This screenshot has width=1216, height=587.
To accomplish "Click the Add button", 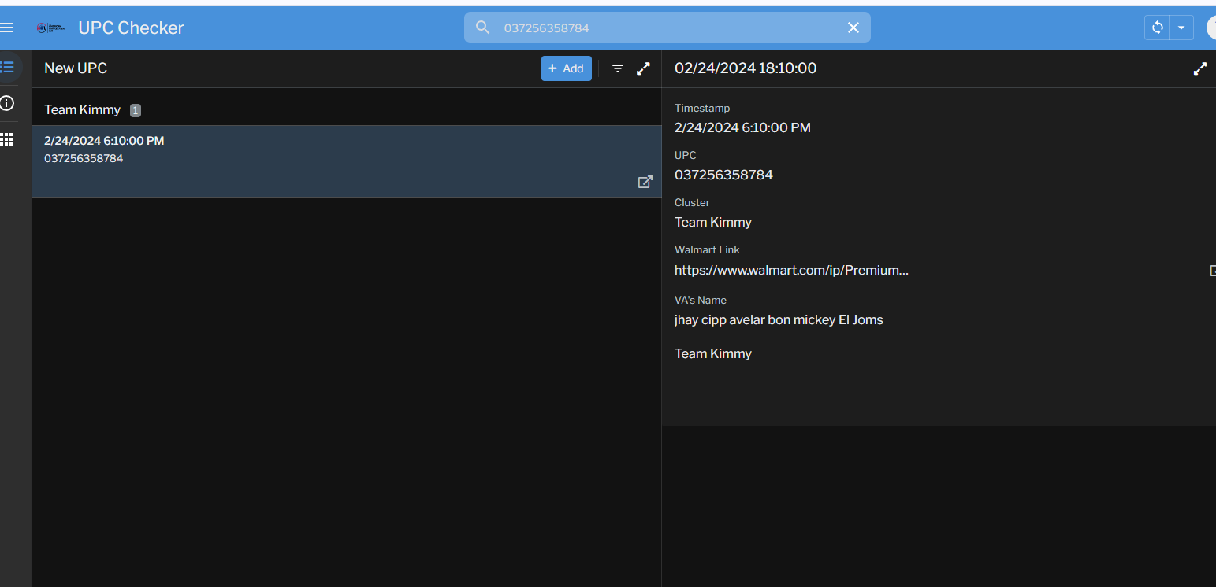I will [x=566, y=68].
